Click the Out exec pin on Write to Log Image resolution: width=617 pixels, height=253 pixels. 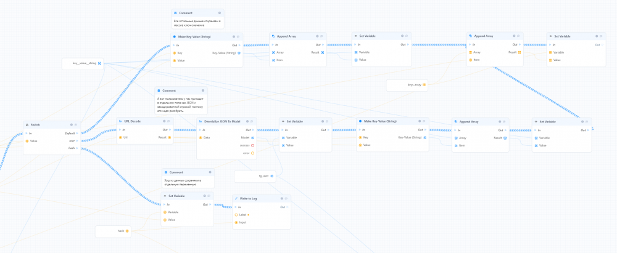point(288,207)
